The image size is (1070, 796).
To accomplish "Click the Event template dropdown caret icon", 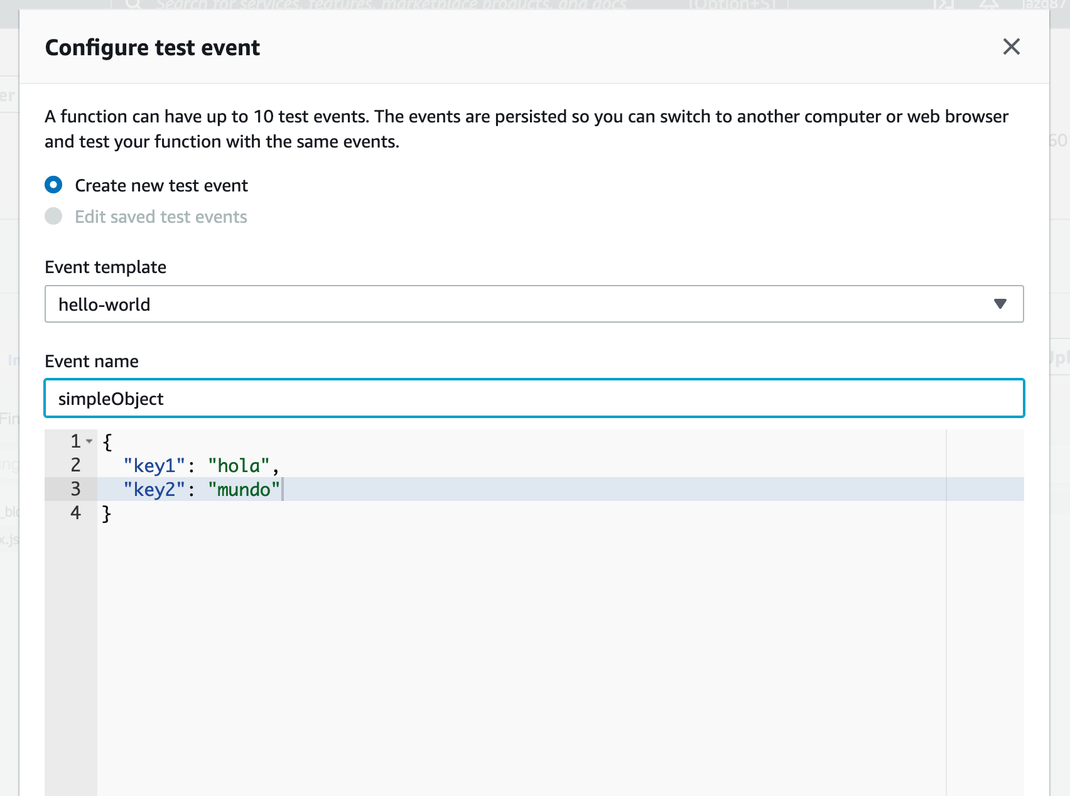I will click(x=1000, y=304).
